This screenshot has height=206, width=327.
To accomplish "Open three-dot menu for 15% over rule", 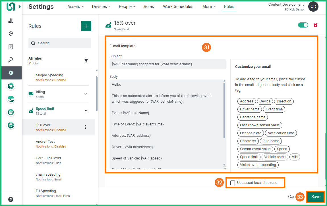I will click(x=86, y=127).
